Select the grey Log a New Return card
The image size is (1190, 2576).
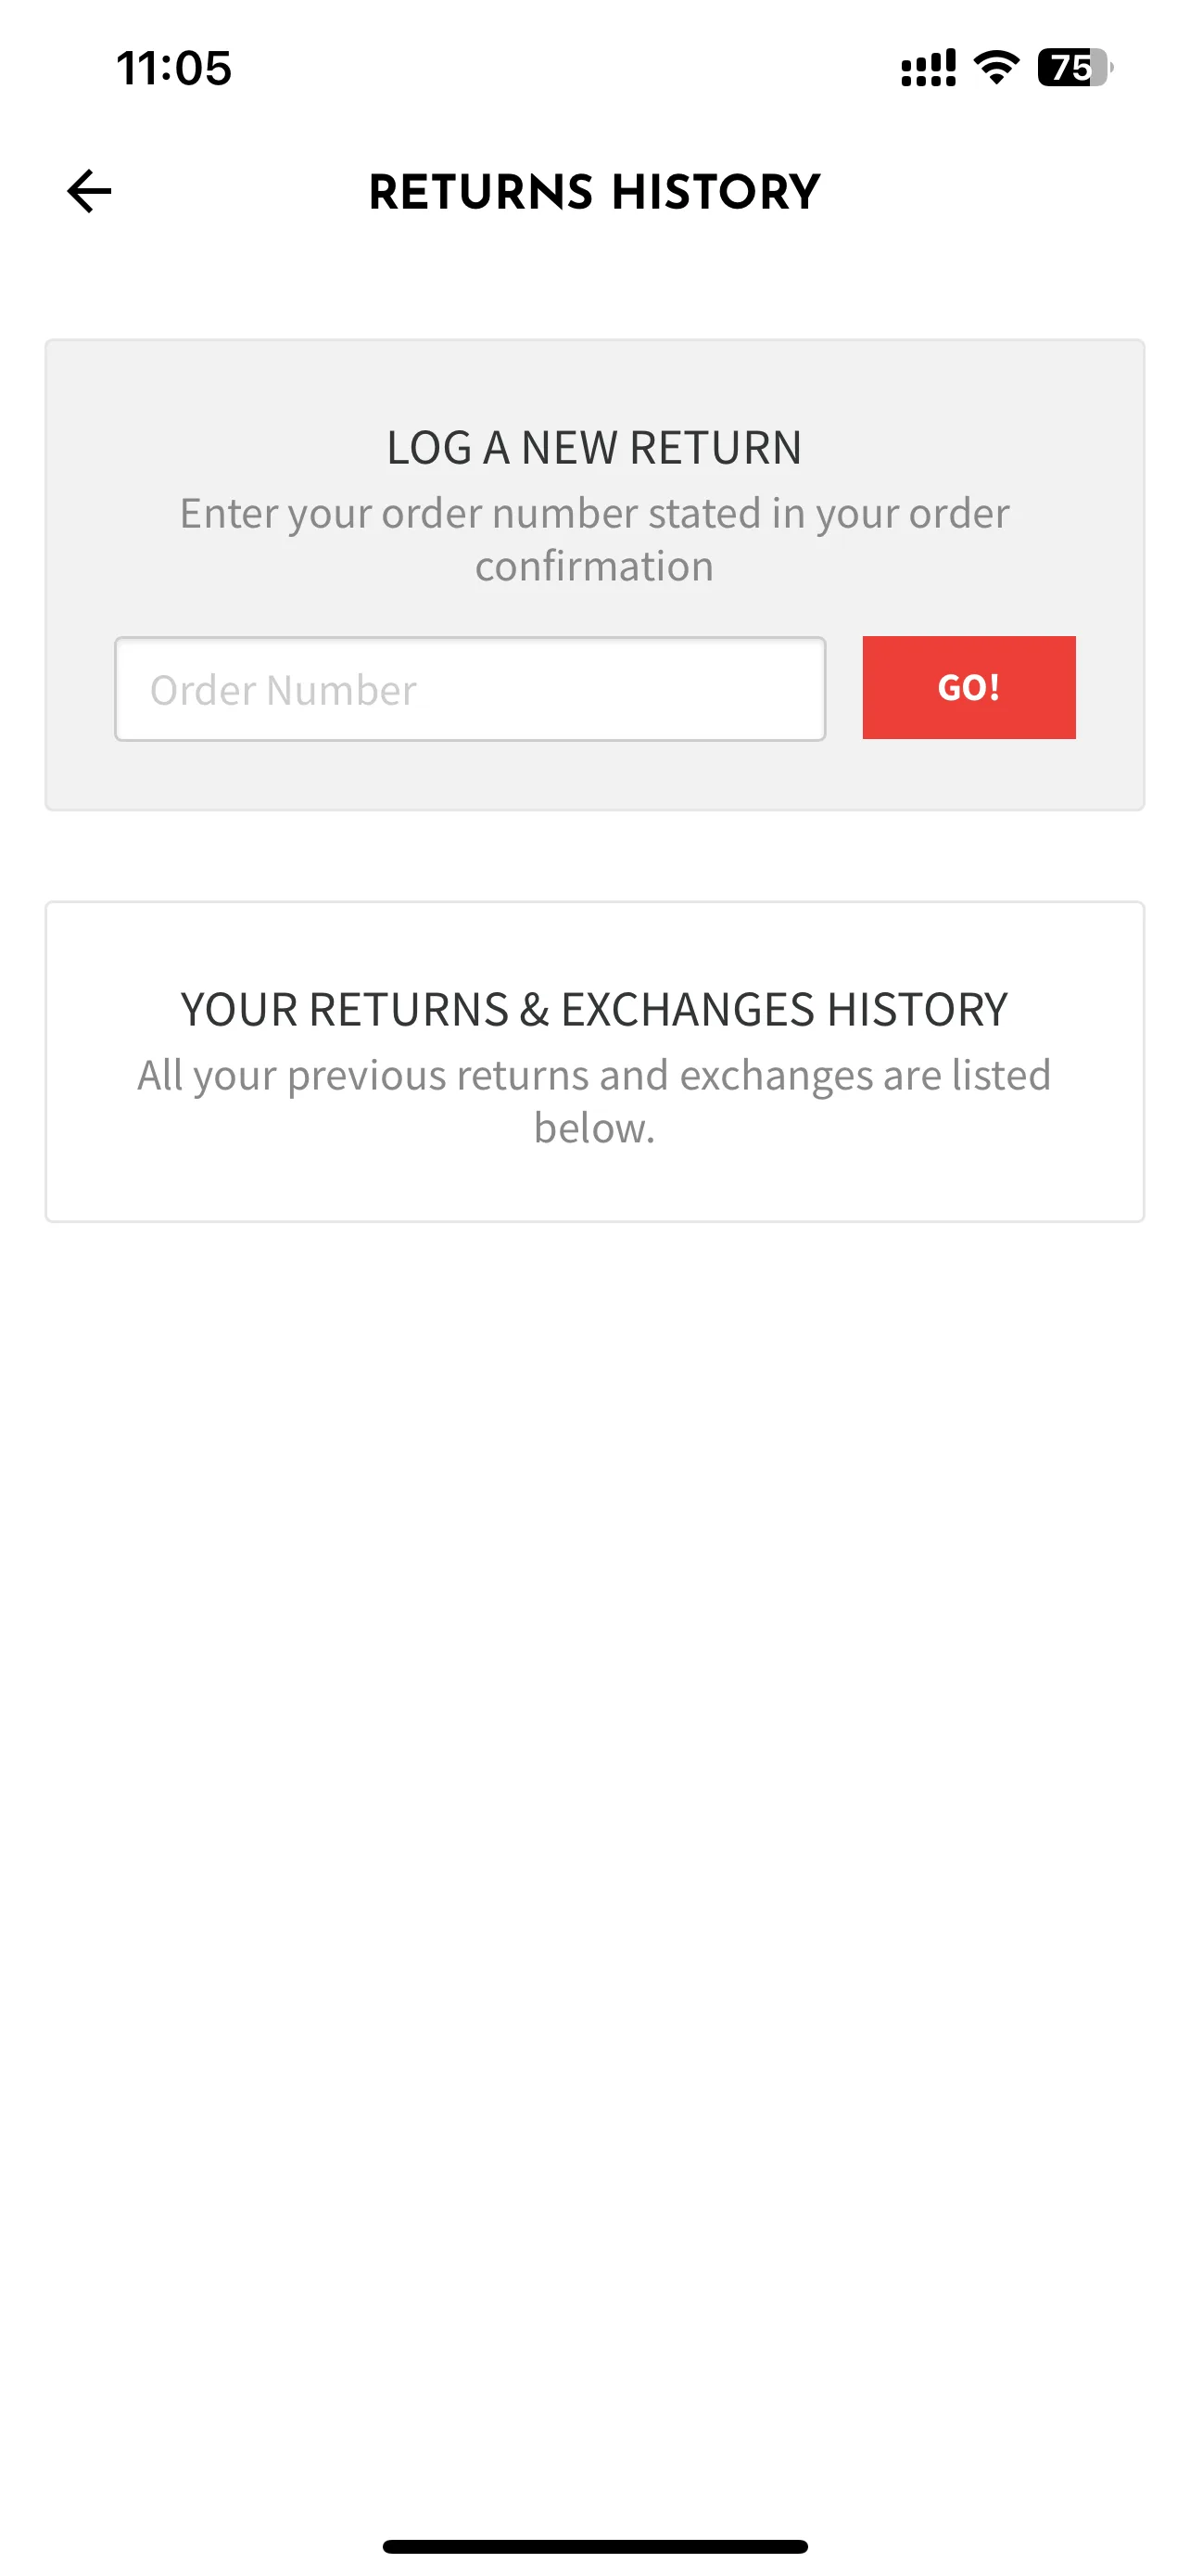coord(594,575)
